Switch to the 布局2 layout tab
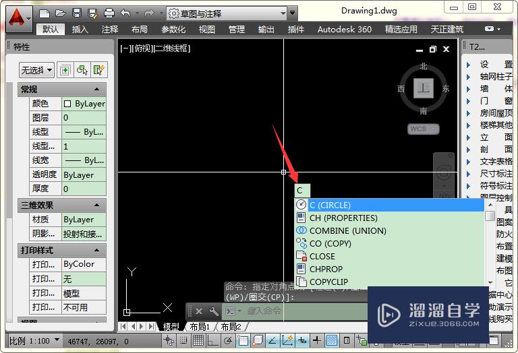 (x=231, y=327)
